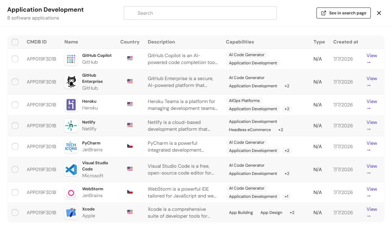Click the US flag in Xcode row
The height and width of the screenshot is (231, 392).
coord(130,212)
